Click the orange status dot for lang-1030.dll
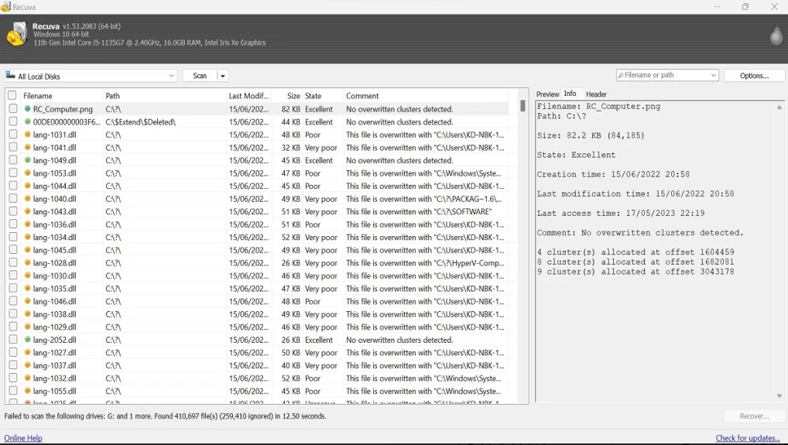The width and height of the screenshot is (788, 445). pyautogui.click(x=28, y=276)
